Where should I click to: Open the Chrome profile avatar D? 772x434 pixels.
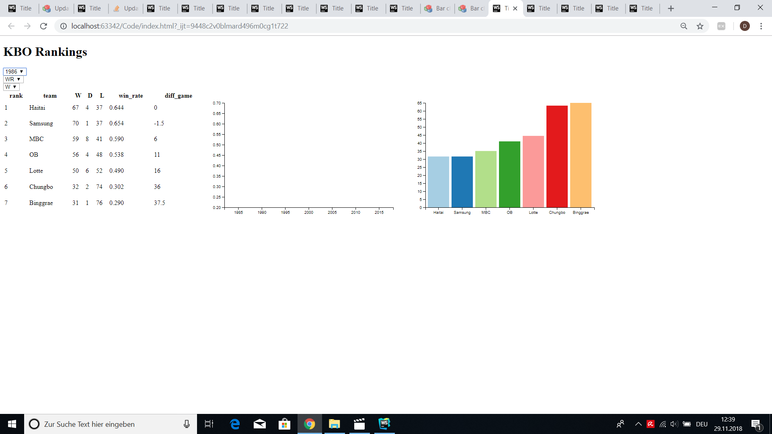tap(745, 26)
